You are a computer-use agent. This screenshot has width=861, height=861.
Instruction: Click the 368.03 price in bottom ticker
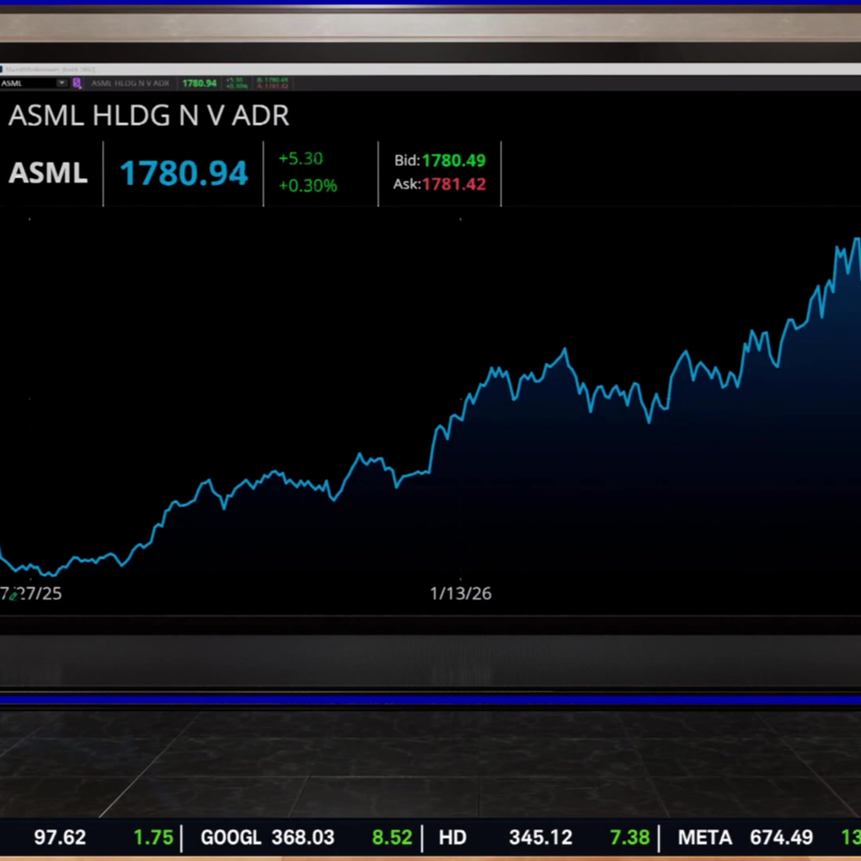(303, 837)
